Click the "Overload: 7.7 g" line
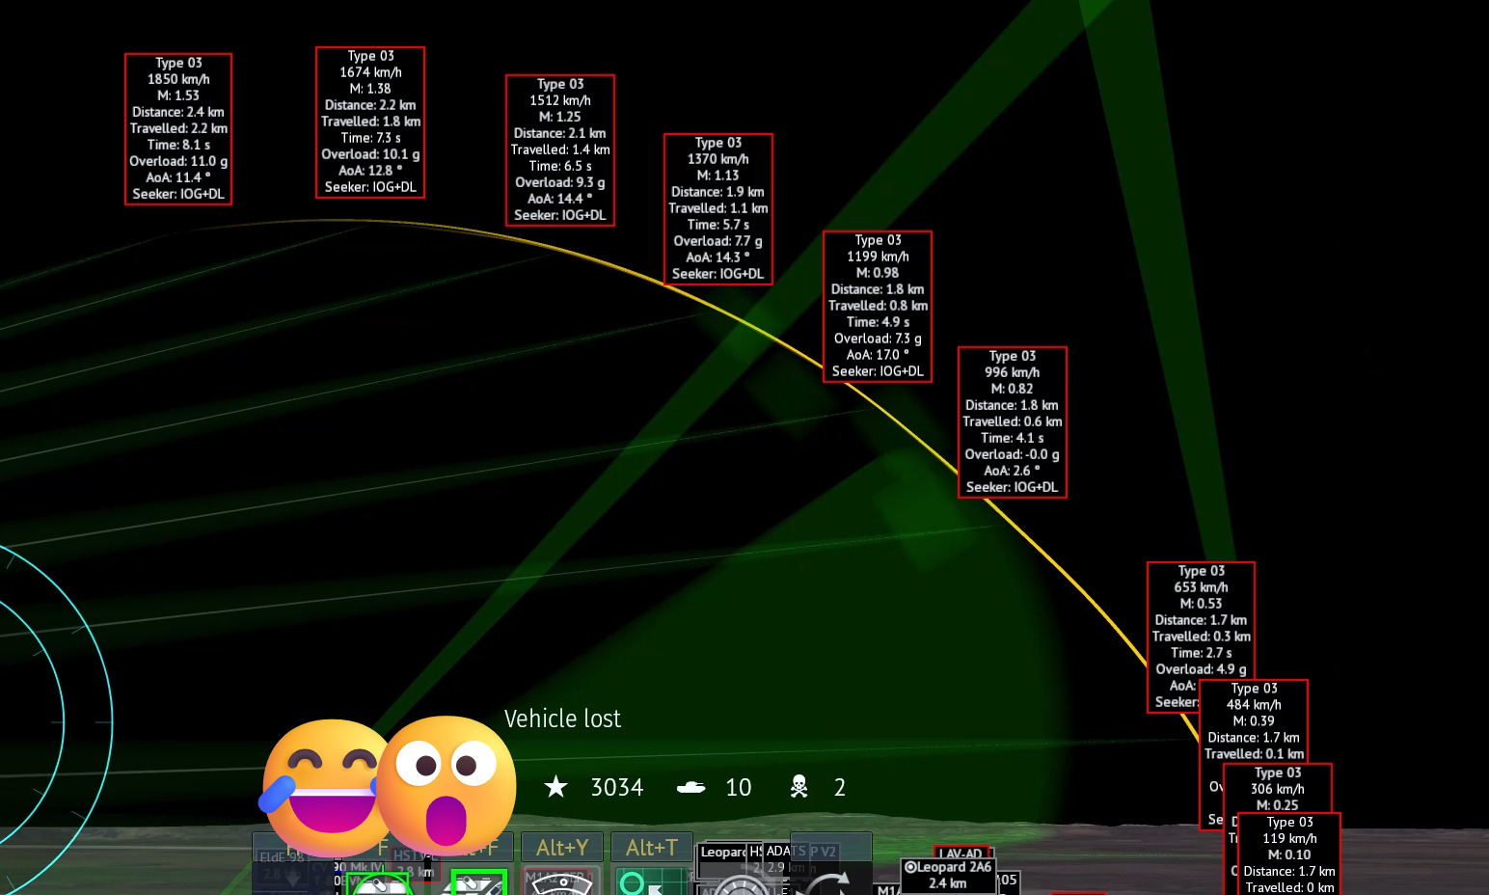 click(718, 241)
